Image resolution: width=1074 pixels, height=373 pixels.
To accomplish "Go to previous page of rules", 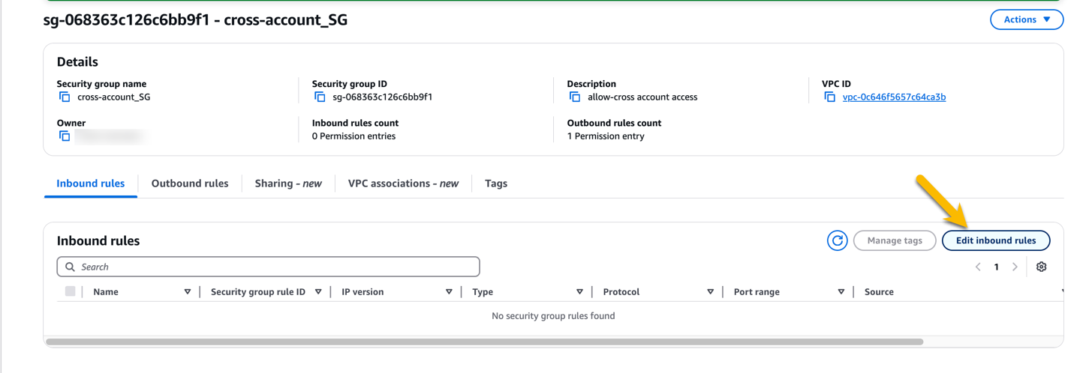I will pos(978,267).
